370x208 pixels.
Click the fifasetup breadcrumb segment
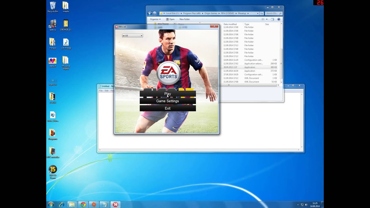(242, 13)
